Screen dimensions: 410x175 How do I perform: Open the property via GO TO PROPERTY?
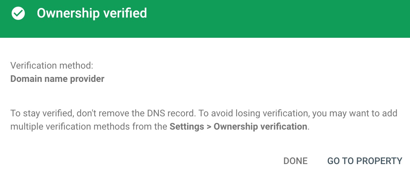(365, 161)
